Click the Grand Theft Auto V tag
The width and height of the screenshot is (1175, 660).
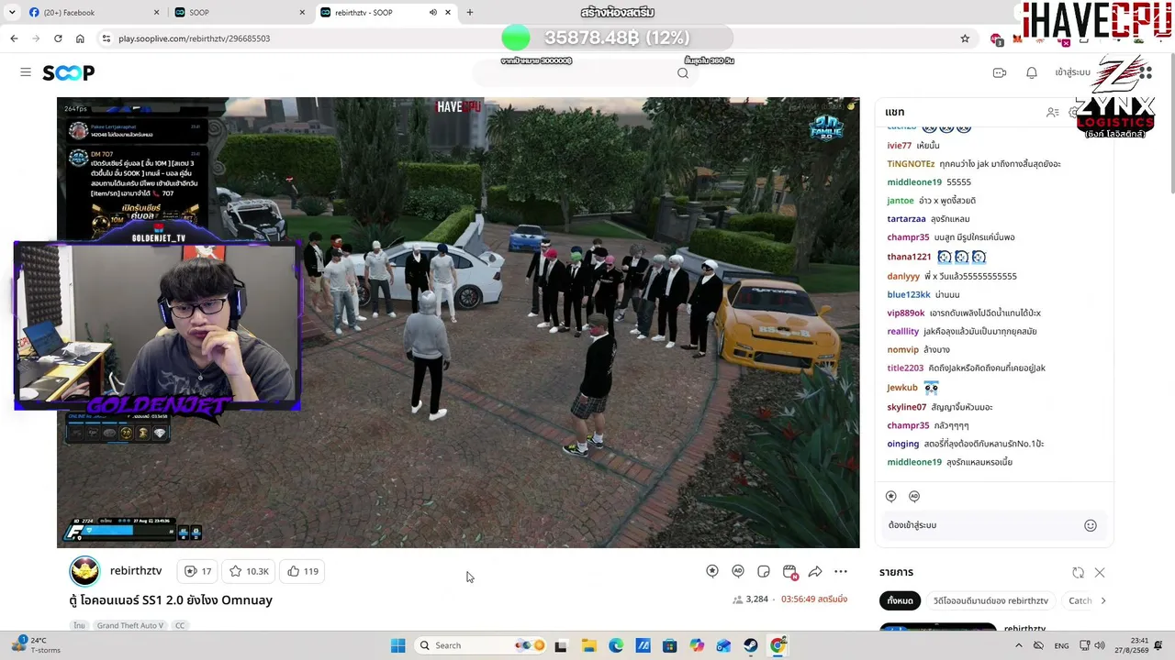pyautogui.click(x=130, y=625)
